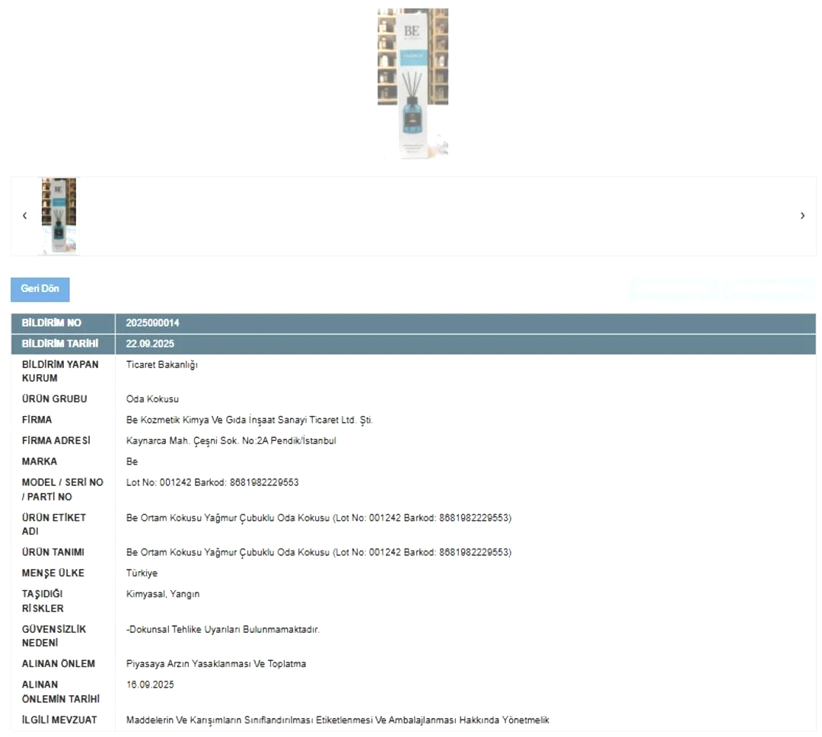Select the product thumbnail in the carousel strip
Viewport: 822px width, 737px height.
pos(59,216)
